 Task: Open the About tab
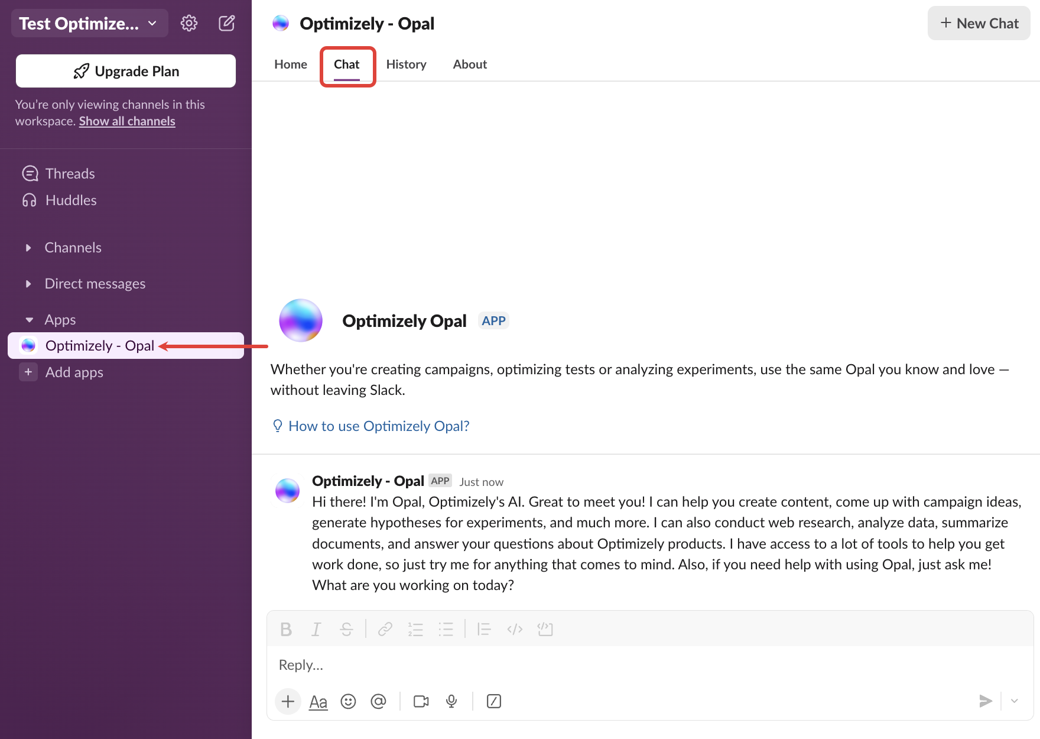pyautogui.click(x=469, y=64)
